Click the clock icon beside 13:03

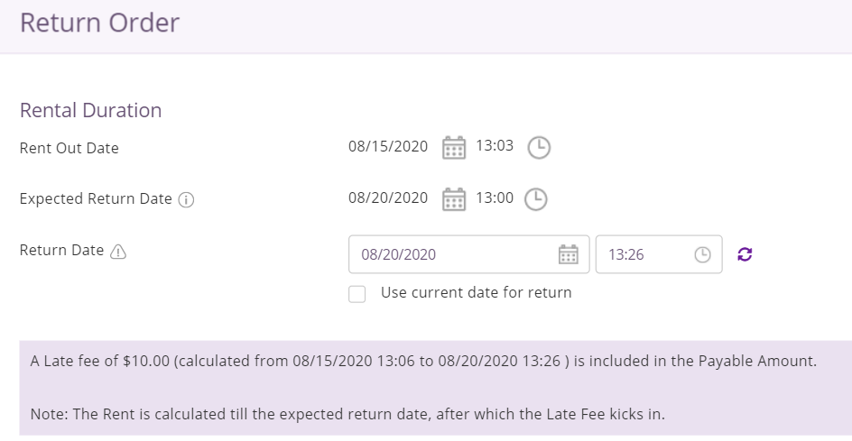(x=539, y=147)
